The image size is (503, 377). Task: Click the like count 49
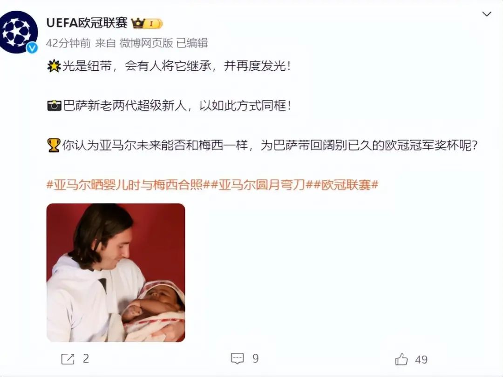coord(421,360)
